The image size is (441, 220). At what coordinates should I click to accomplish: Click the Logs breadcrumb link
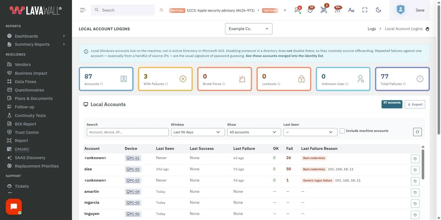click(372, 29)
